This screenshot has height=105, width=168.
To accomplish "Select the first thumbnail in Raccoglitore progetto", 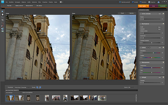I will (x=10, y=98).
